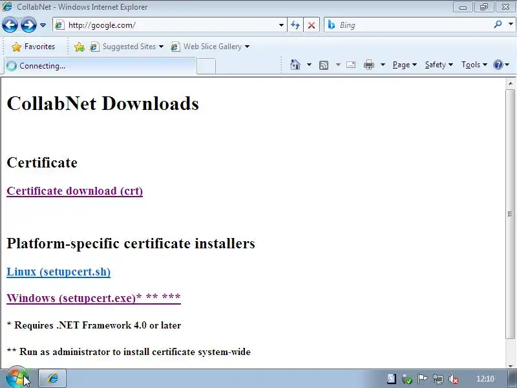Stop loading with the red X button

(x=311, y=25)
